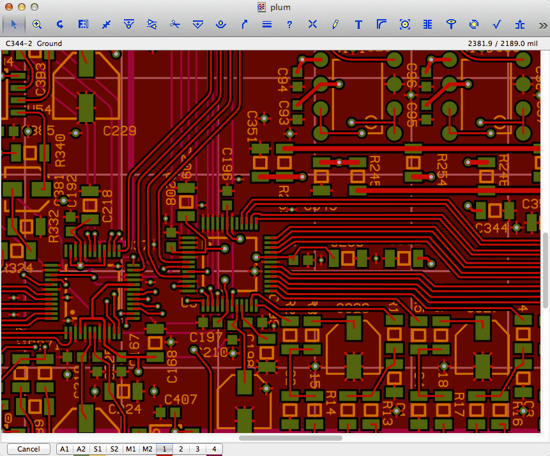
Task: Switch to mask layer M1
Action: point(131,449)
